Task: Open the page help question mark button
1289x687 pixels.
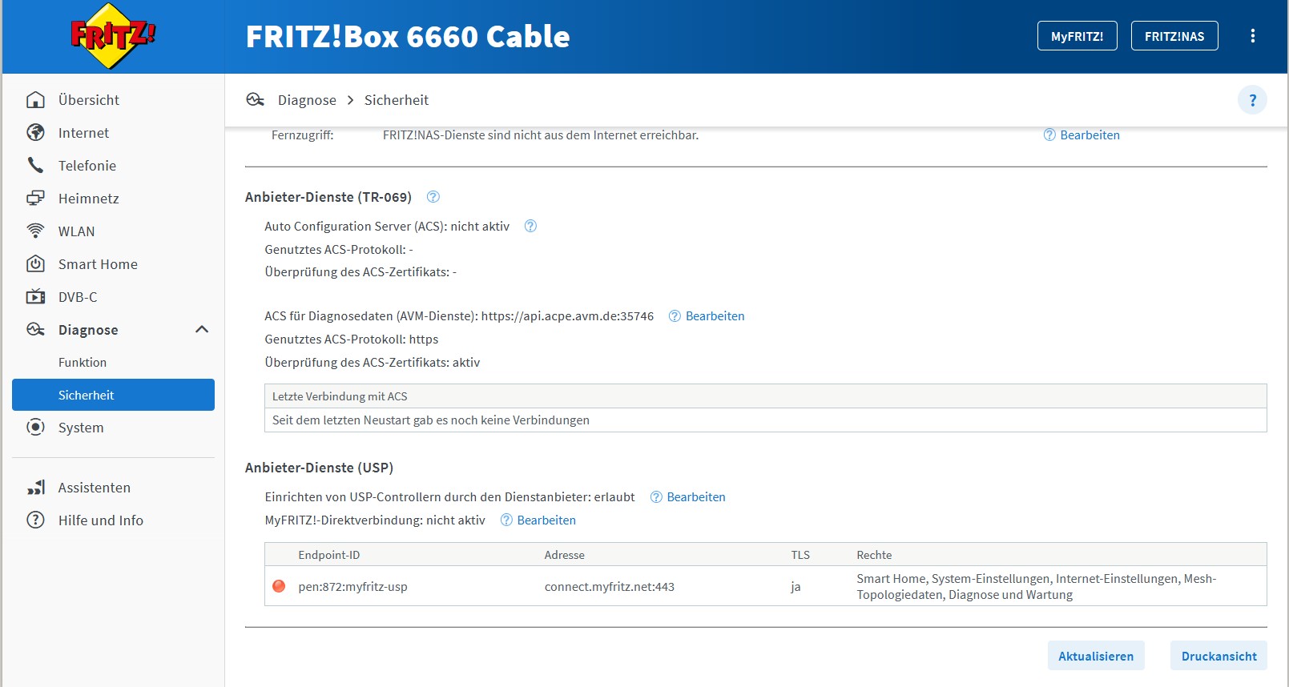Action: tap(1252, 100)
